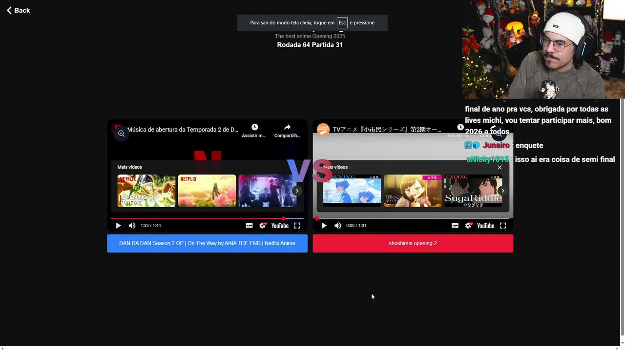This screenshot has width=625, height=351.
Task: Click aNicky1015 username in chat
Action: [x=487, y=159]
